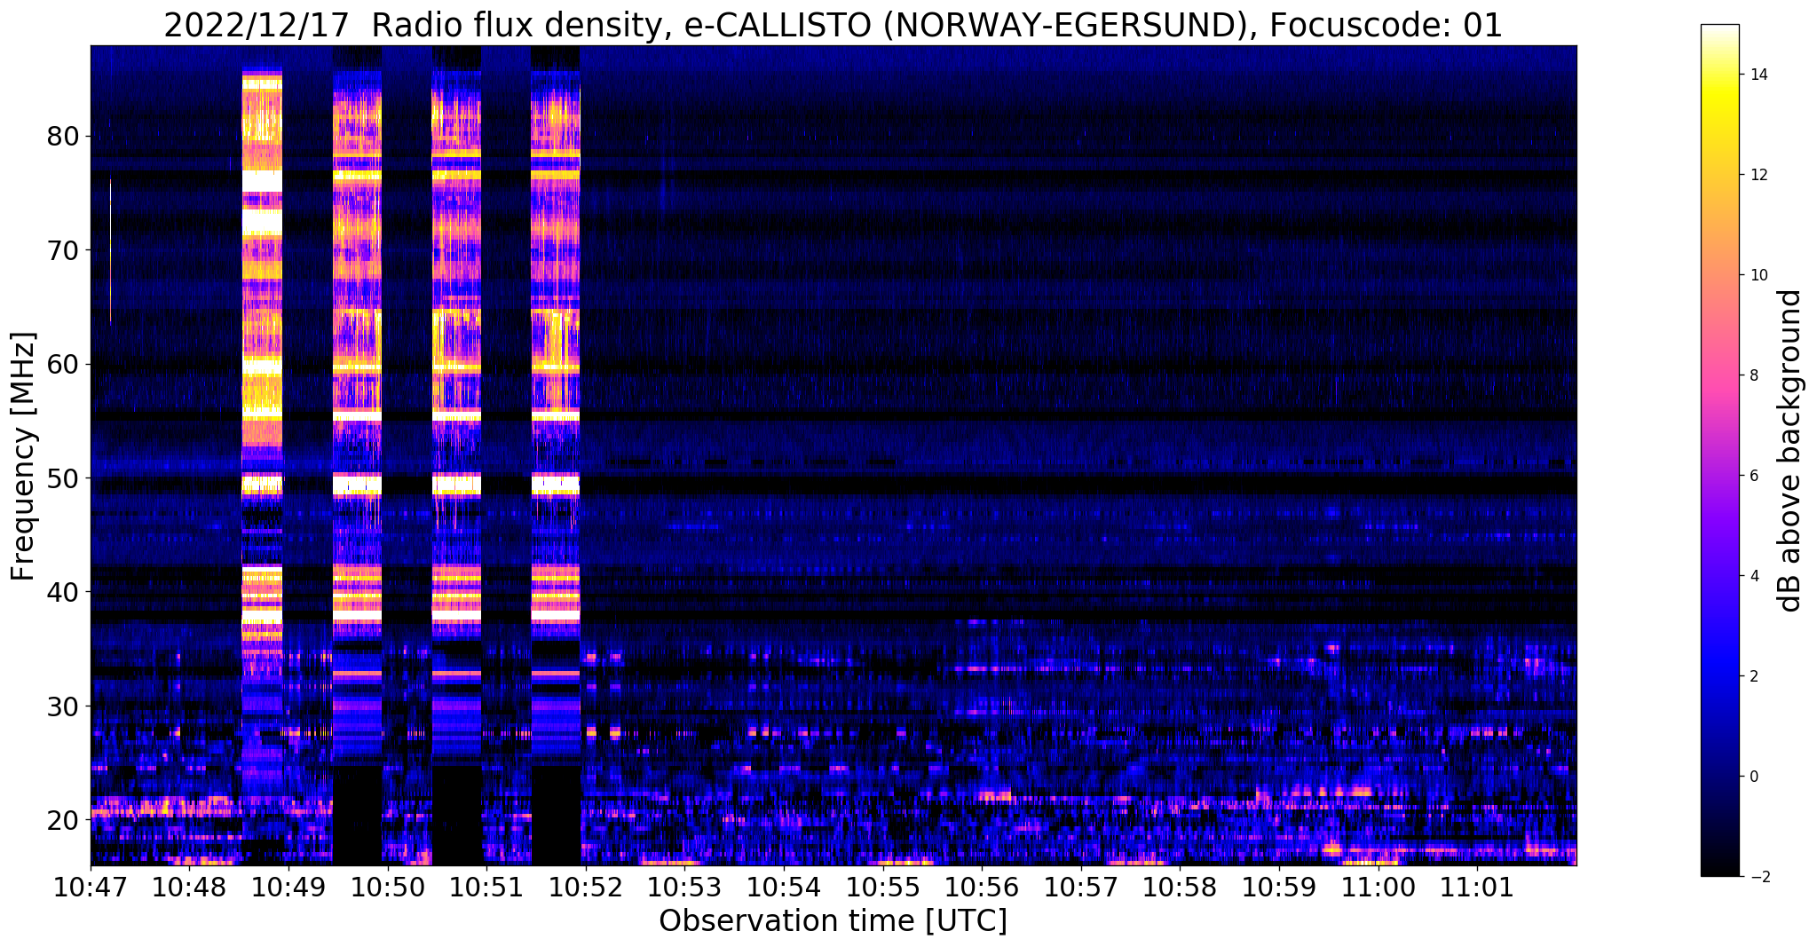The width and height of the screenshot is (1817, 947).
Task: Click the 10:59 time tick label
Action: [x=1279, y=886]
